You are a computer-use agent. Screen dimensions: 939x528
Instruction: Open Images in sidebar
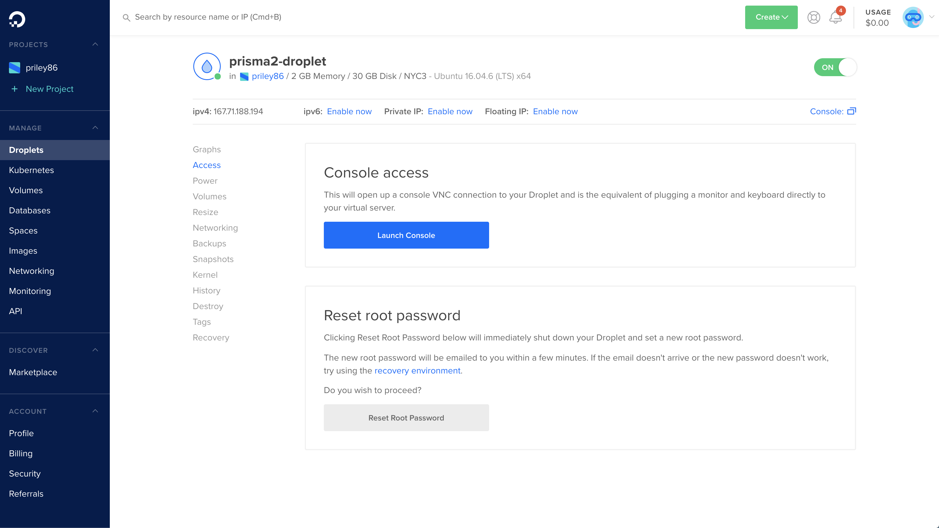pos(23,251)
